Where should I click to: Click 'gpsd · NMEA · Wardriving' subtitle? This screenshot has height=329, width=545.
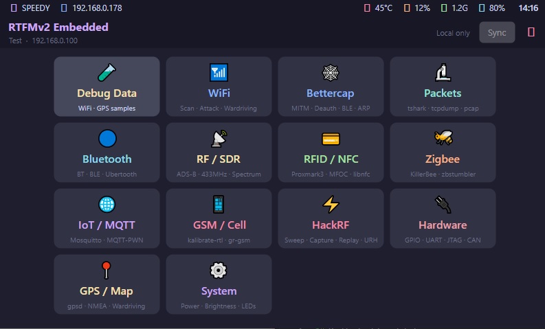click(x=107, y=306)
